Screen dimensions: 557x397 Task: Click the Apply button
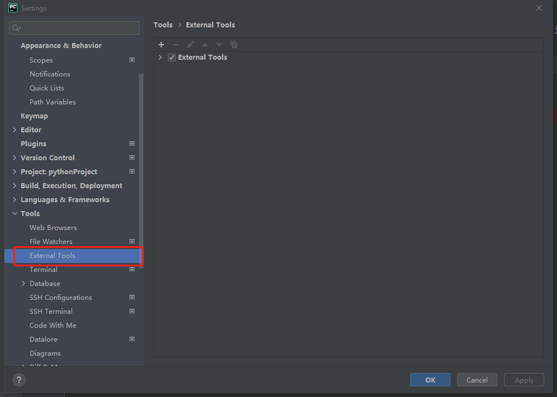[524, 380]
